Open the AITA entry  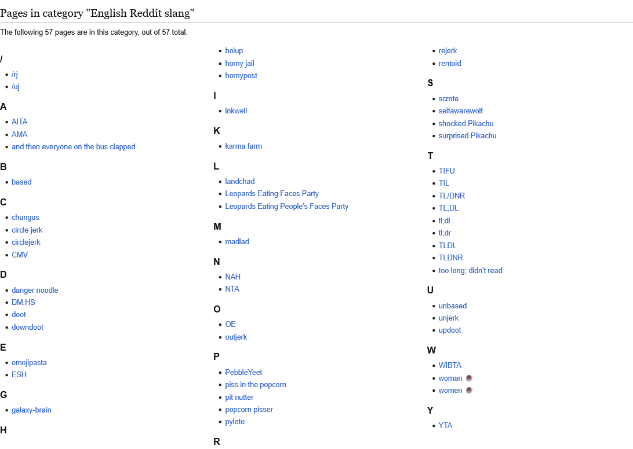(x=19, y=122)
